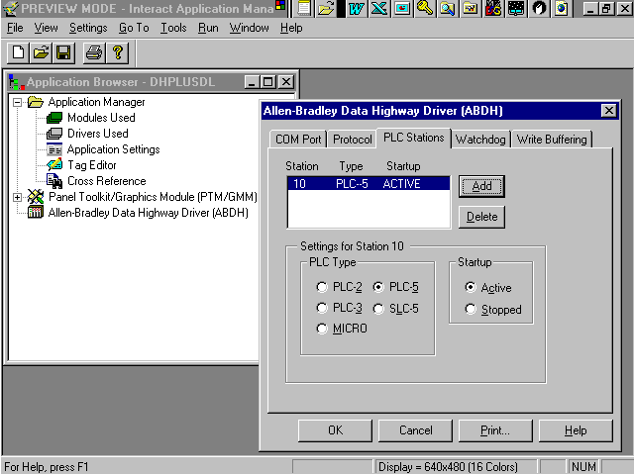The width and height of the screenshot is (634, 475).
Task: Collapse the Application Manager tree node
Action: pyautogui.click(x=18, y=102)
